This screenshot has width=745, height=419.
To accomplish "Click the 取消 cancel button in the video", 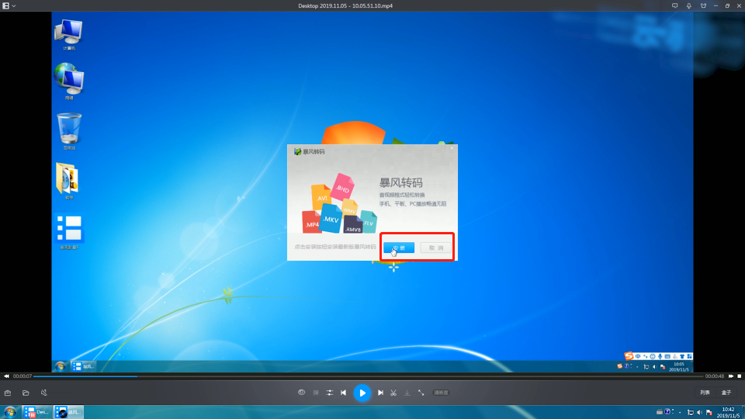I will (435, 248).
